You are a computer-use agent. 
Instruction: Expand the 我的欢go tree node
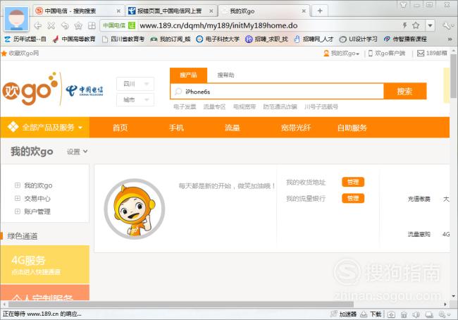coord(18,185)
